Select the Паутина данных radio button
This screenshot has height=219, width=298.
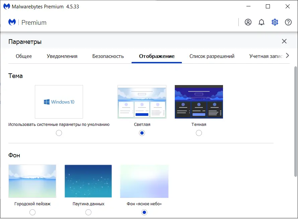click(x=88, y=212)
